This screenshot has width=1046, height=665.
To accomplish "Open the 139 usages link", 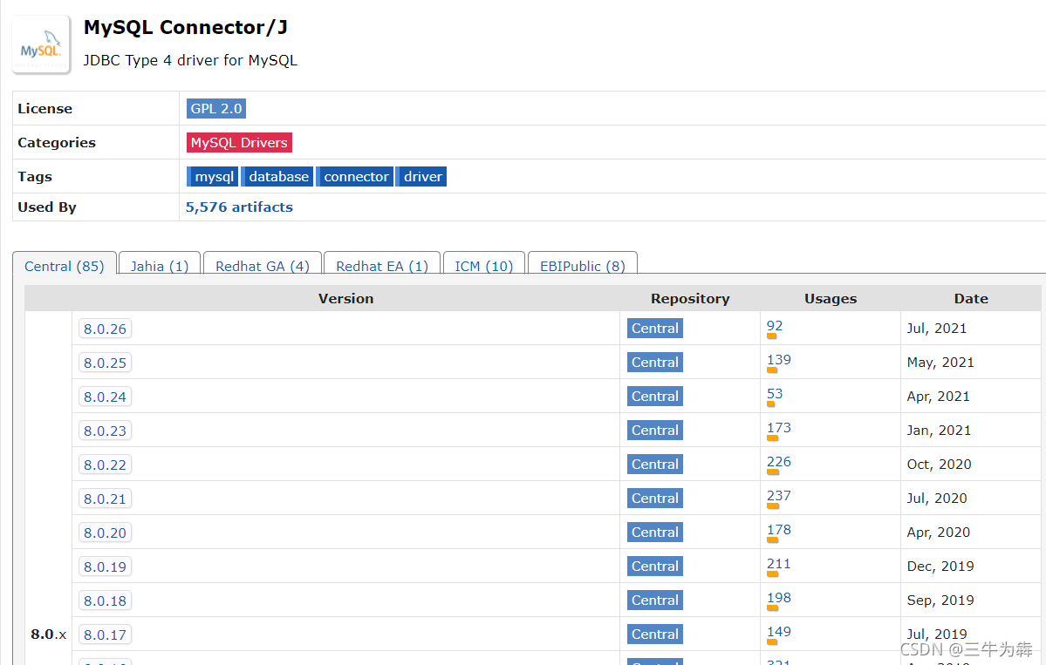I will (x=778, y=360).
